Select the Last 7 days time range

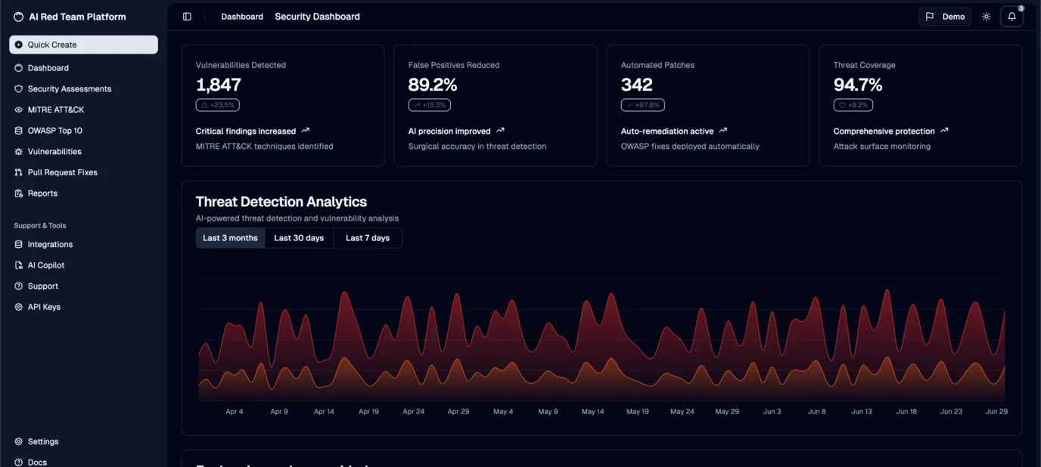(368, 237)
